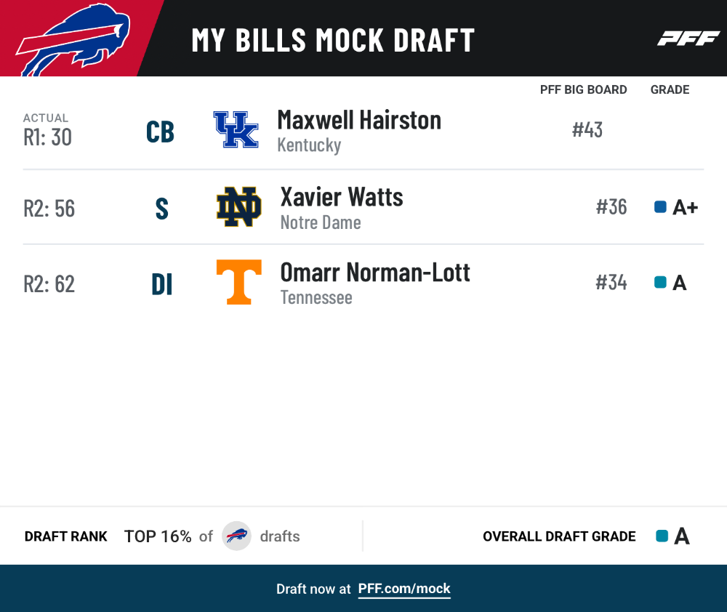This screenshot has height=612, width=727.
Task: Click the blue A+ grade color swatch
Action: pos(660,206)
